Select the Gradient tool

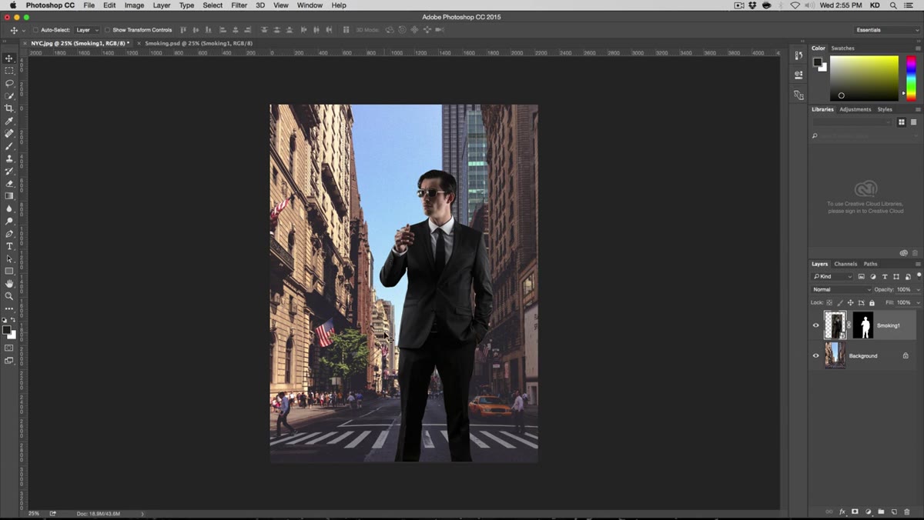click(x=9, y=196)
